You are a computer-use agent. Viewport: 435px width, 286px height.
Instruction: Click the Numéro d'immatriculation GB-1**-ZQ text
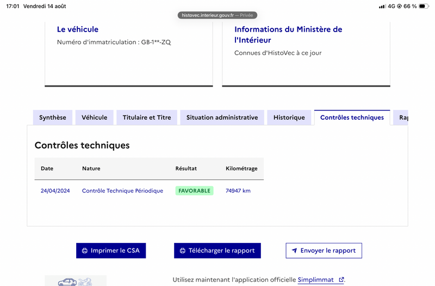114,42
